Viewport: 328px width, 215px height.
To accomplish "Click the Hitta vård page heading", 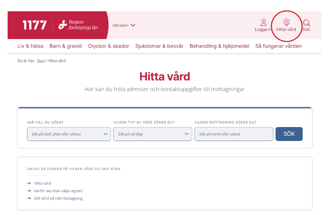I will (165, 76).
